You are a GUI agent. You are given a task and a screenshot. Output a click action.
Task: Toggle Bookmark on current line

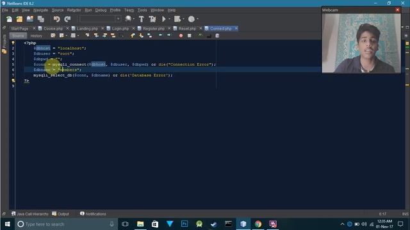pyautogui.click(x=149, y=36)
